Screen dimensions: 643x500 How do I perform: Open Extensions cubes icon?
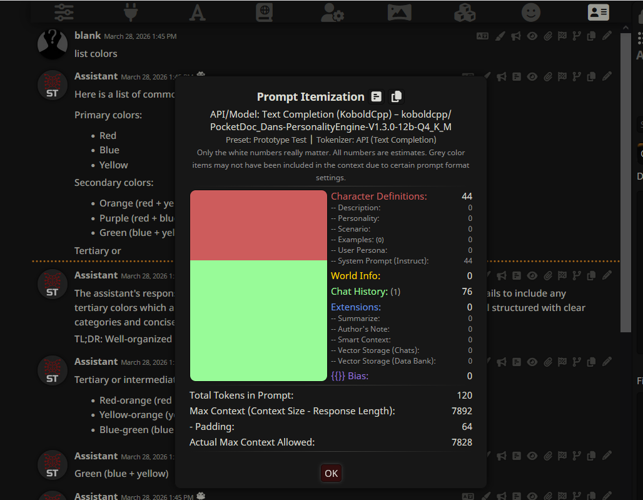pos(465,13)
